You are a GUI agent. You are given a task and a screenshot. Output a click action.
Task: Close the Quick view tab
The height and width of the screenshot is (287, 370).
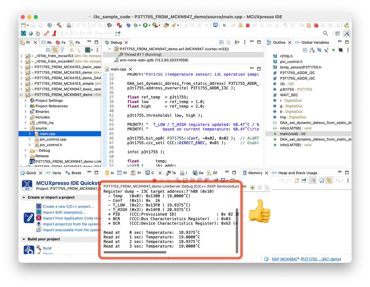click(x=40, y=173)
